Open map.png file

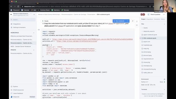tap(146, 49)
